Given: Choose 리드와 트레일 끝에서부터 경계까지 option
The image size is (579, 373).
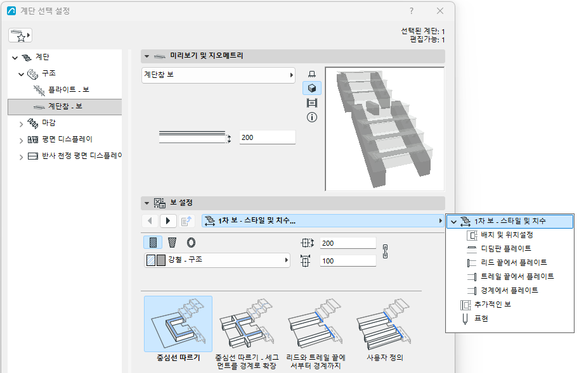Looking at the screenshot, I should tap(316, 334).
